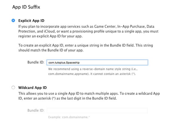Viewport: 179px width, 128px height.
Task: Click the paragraph beginning To create an explicit
Action: point(86,48)
